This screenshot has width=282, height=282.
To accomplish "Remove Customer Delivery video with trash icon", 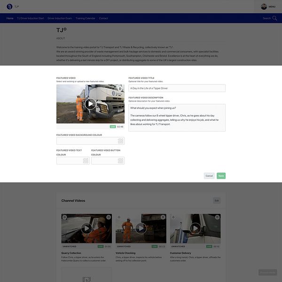I will coord(217,217).
